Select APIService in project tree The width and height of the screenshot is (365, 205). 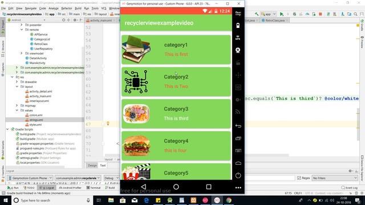(x=40, y=34)
